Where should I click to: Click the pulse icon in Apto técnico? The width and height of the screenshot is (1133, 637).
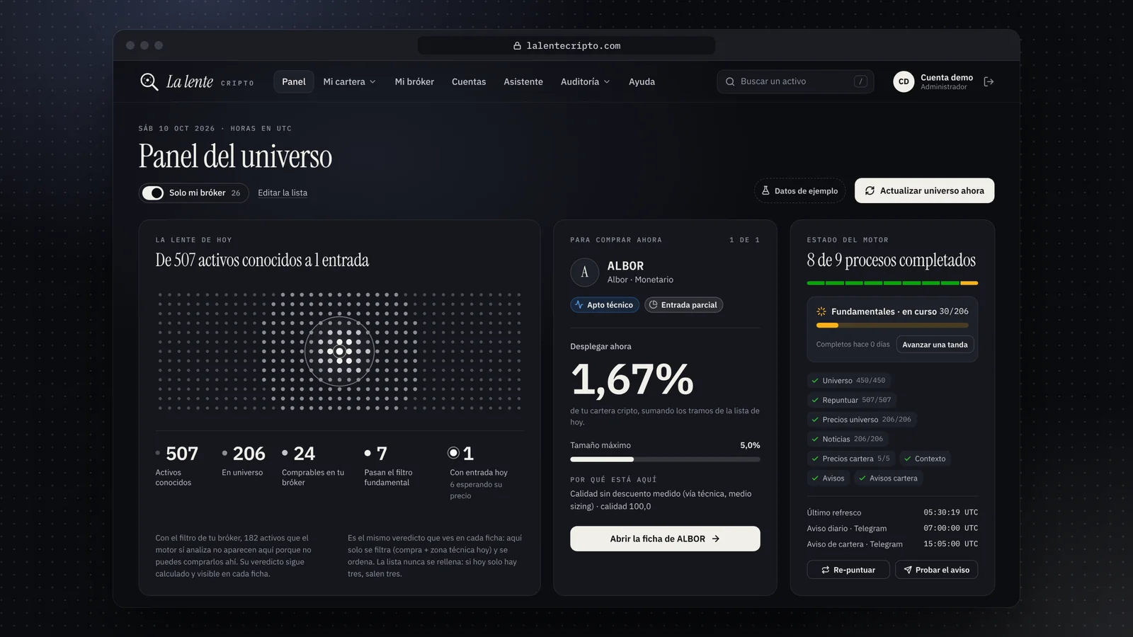(579, 305)
